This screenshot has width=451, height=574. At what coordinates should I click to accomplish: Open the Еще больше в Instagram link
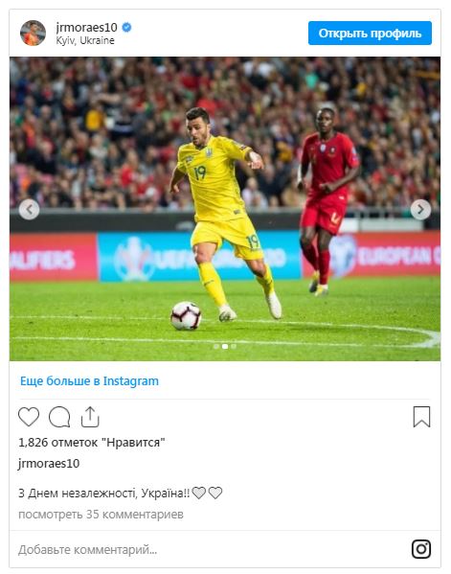(x=89, y=381)
